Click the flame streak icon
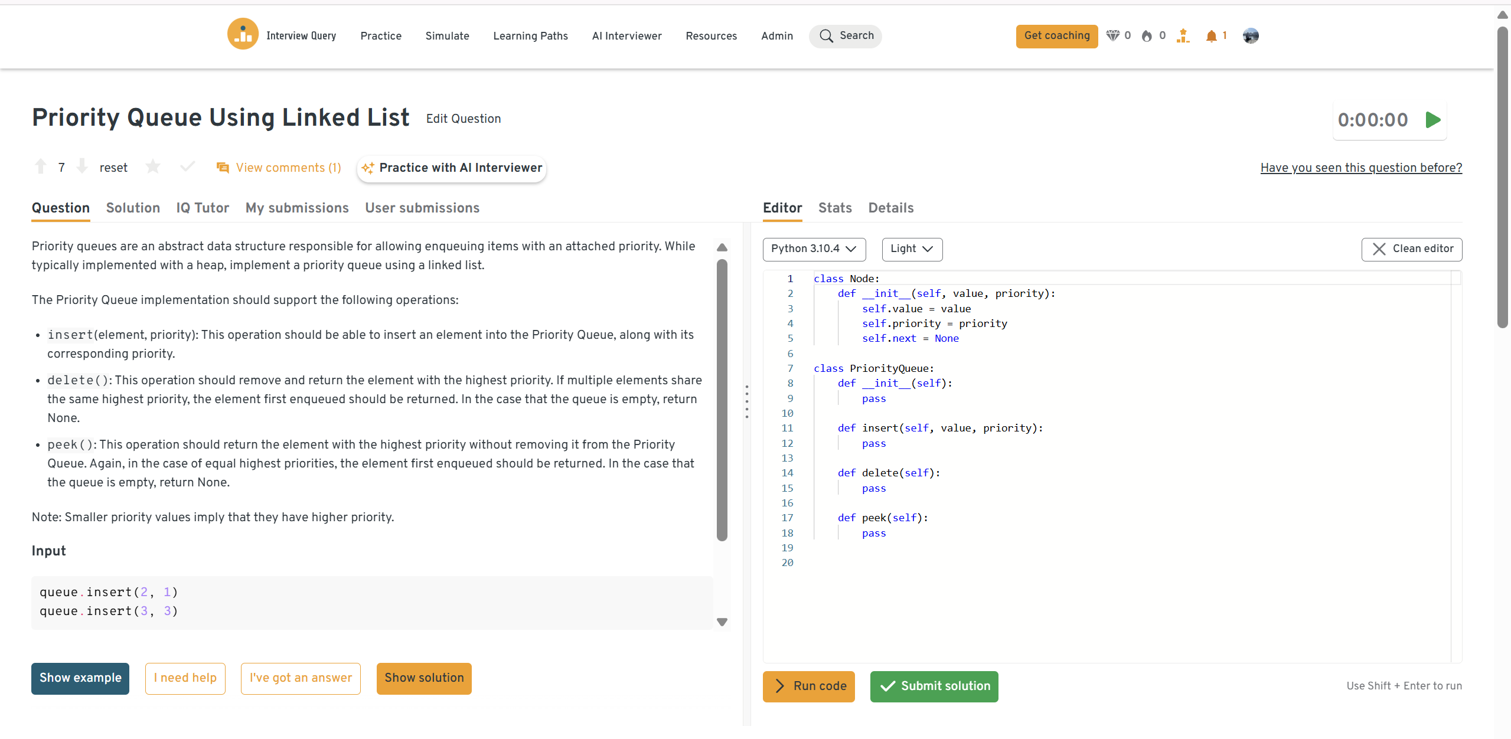Image resolution: width=1511 pixels, height=739 pixels. click(1147, 36)
